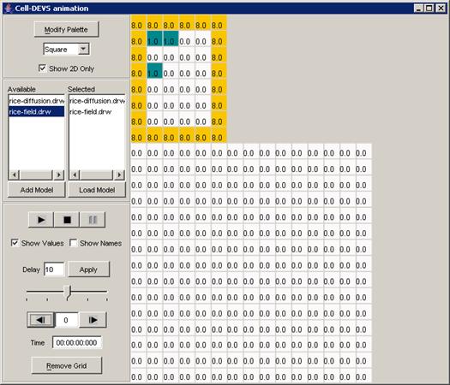Image resolution: width=450 pixels, height=385 pixels.
Task: Open the Modify Palette dialog
Action: coord(66,29)
